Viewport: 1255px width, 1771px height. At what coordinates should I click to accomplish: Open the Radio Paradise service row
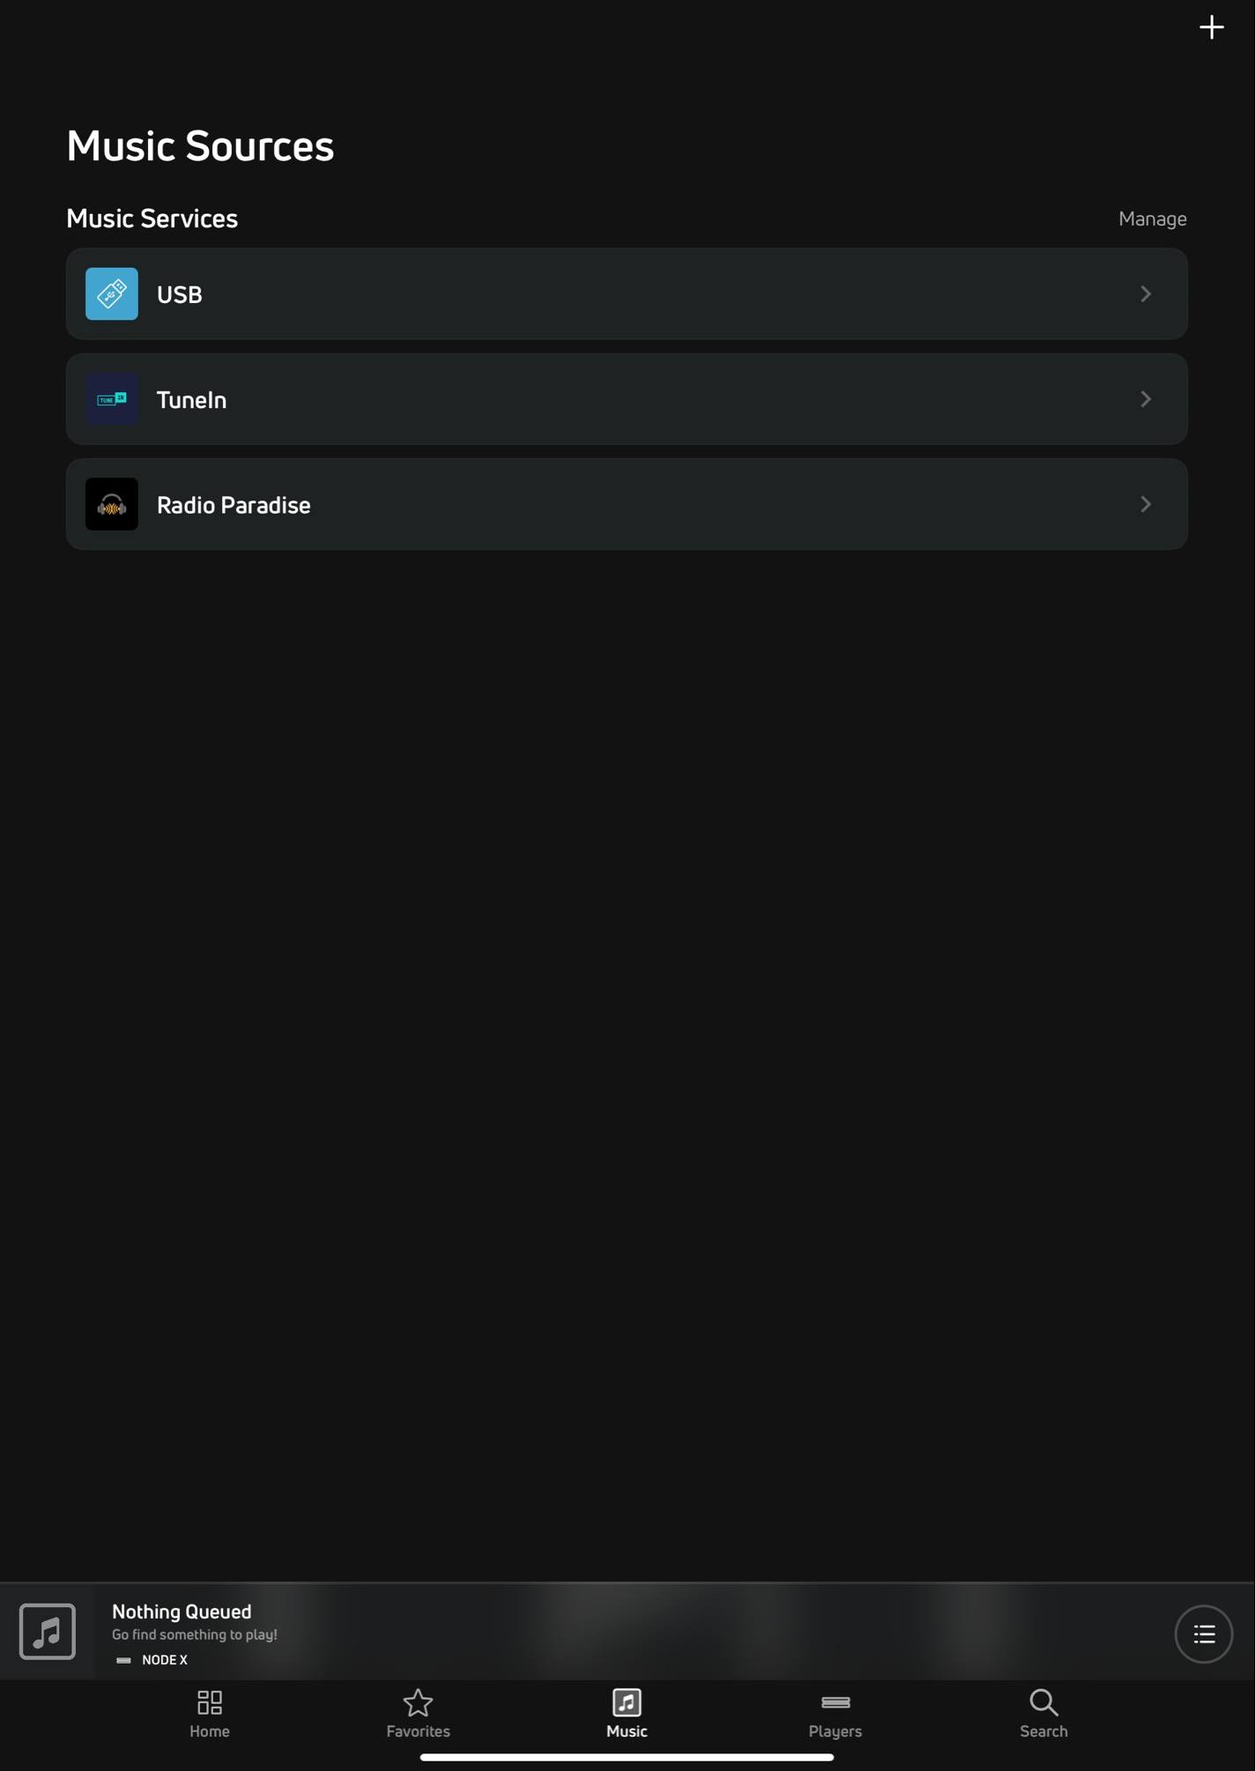[627, 504]
